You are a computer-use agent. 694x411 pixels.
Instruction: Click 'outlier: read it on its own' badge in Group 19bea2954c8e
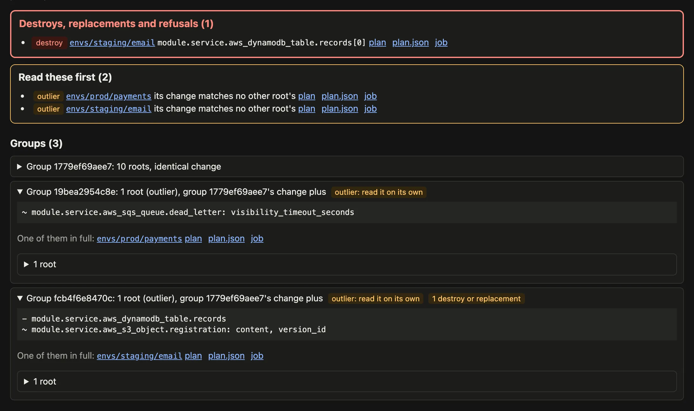[x=379, y=192]
